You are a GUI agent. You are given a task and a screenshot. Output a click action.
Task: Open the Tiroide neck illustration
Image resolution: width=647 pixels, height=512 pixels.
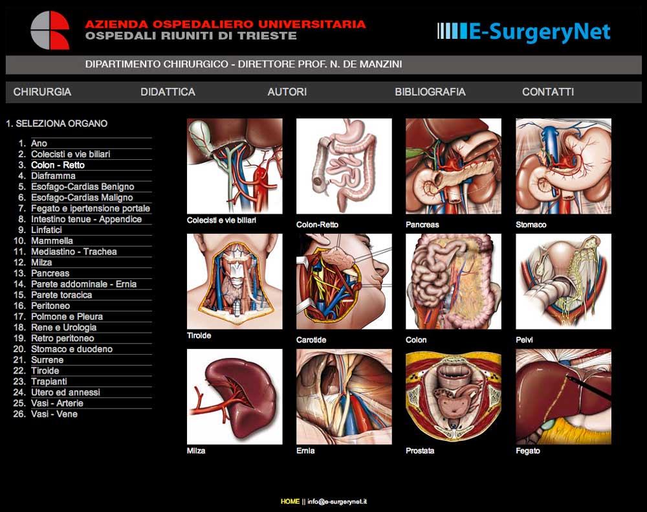(x=235, y=281)
